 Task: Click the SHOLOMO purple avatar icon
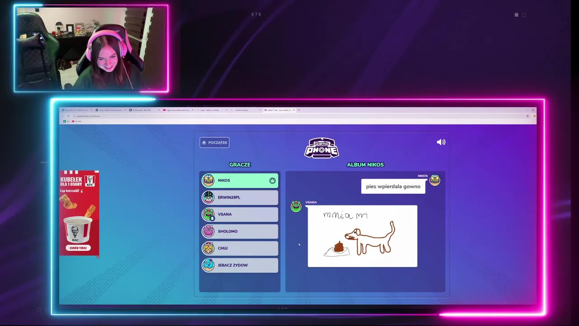(x=209, y=231)
